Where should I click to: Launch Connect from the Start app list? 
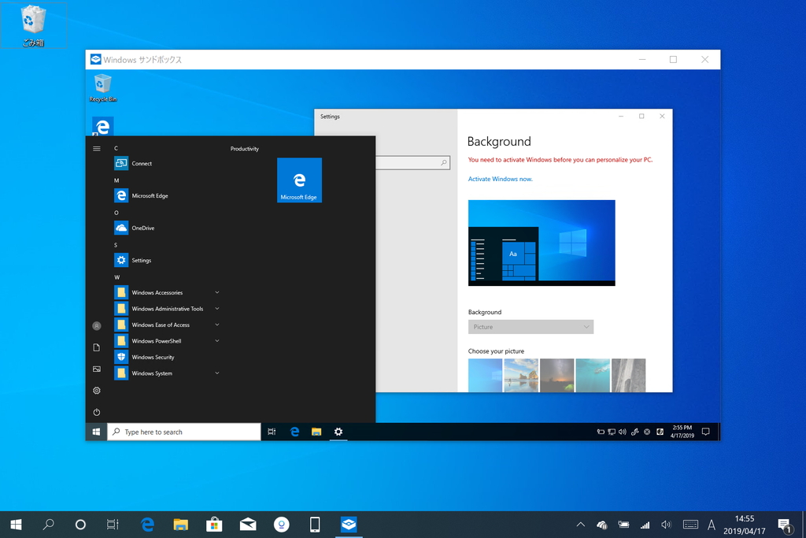click(x=133, y=164)
